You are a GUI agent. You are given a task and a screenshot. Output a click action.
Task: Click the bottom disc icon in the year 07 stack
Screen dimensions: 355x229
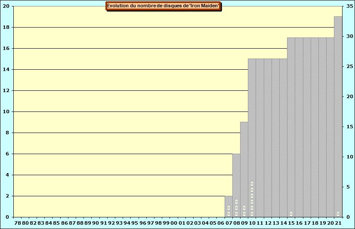pyautogui.click(x=228, y=214)
